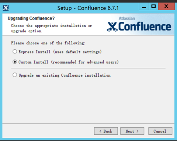Click the "Upgrading Confluence?" heading

click(x=31, y=18)
